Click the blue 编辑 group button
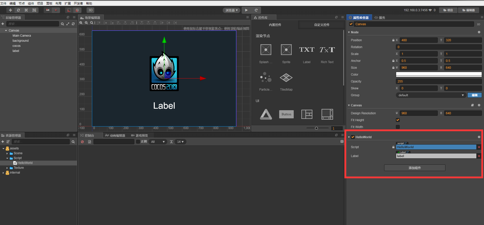Image resolution: width=484 pixels, height=225 pixels. [475, 95]
